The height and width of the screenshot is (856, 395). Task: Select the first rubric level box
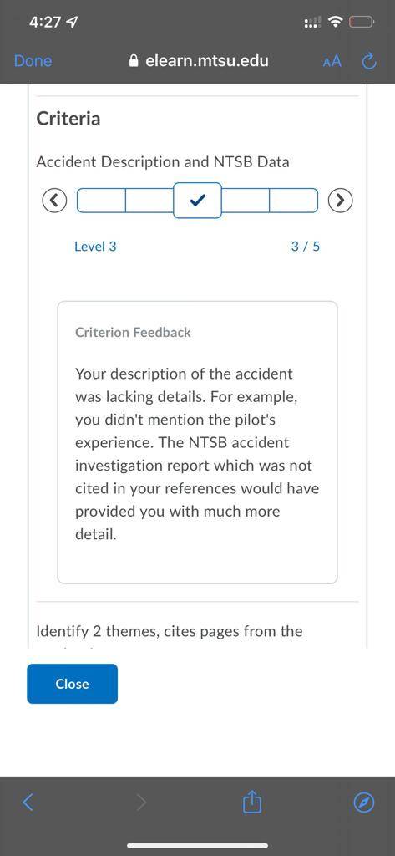tap(102, 201)
